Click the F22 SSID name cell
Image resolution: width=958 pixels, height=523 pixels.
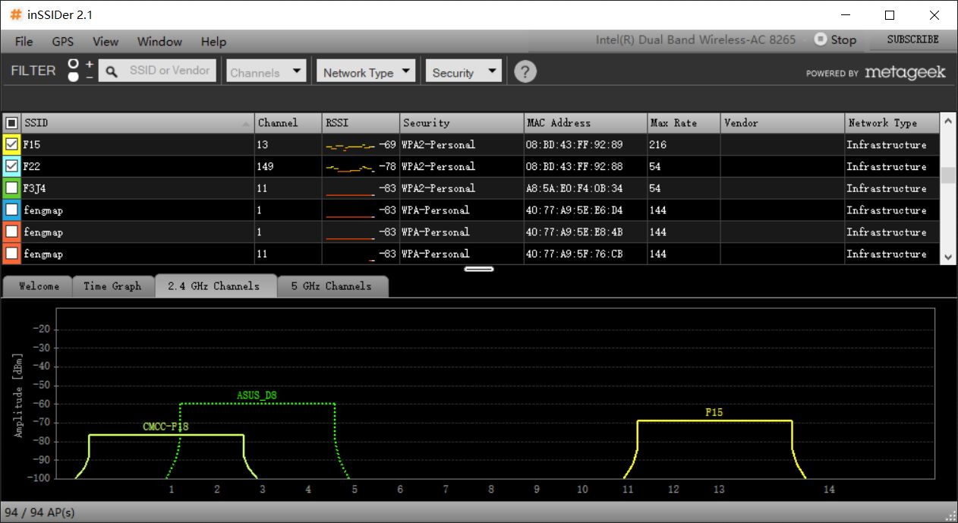pos(138,166)
